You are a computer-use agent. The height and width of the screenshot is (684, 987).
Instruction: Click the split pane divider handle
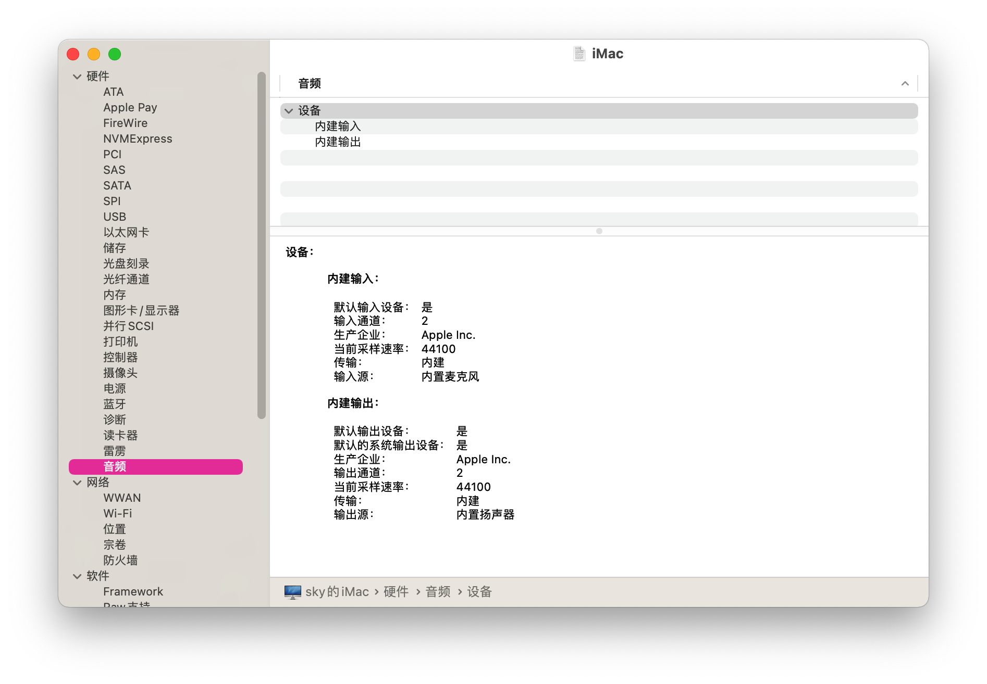pyautogui.click(x=599, y=231)
